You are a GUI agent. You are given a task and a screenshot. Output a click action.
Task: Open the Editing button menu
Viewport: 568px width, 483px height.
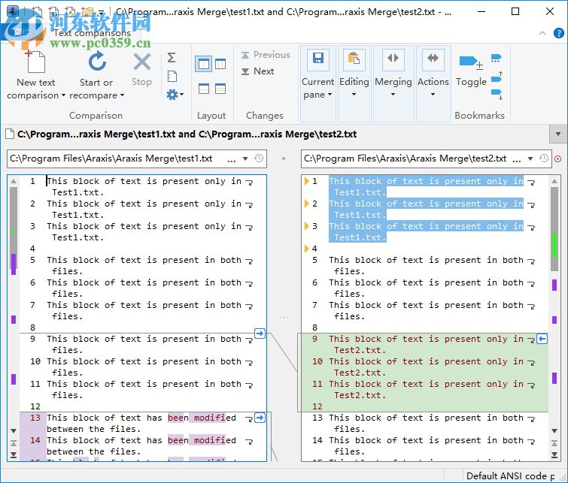coord(354,82)
